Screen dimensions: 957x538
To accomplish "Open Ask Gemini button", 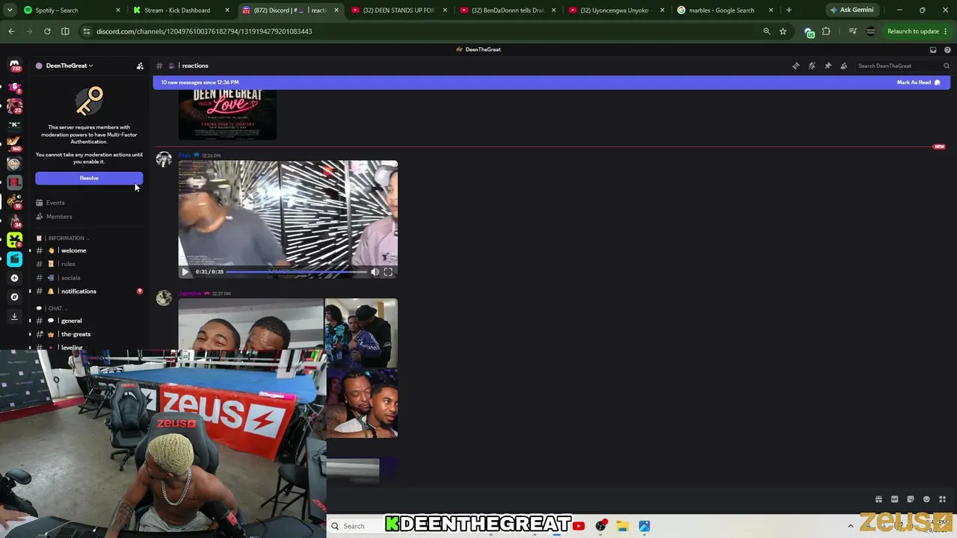I will coord(852,10).
